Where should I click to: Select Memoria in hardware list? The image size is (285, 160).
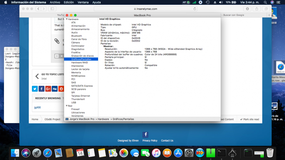tap(76, 72)
